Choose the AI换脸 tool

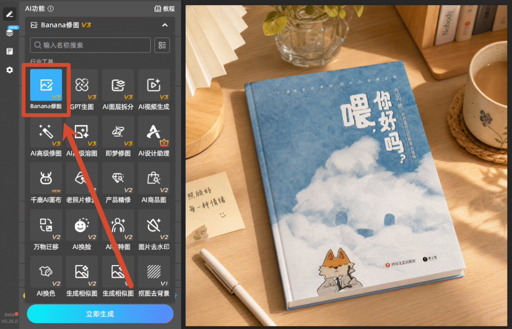tap(81, 230)
